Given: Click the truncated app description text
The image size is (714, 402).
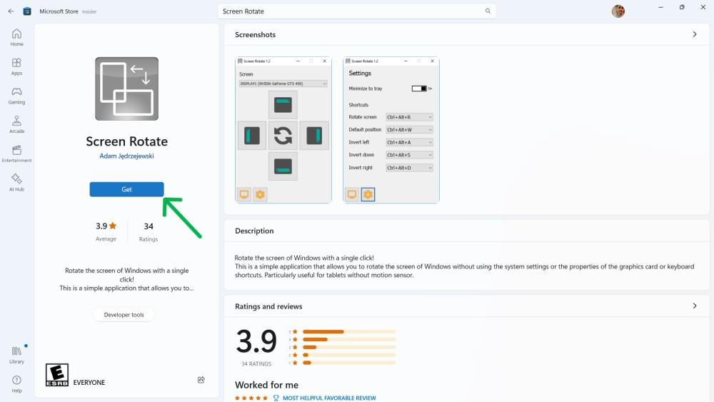Looking at the screenshot, I should click(126, 279).
